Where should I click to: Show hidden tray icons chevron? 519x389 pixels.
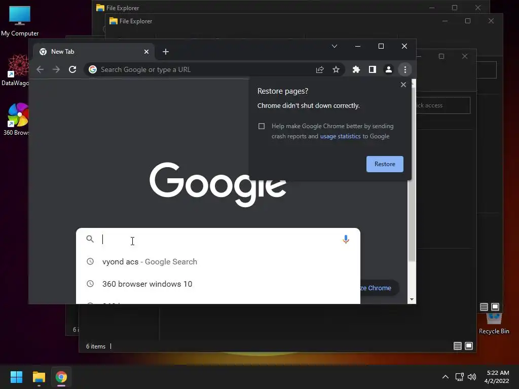click(446, 377)
